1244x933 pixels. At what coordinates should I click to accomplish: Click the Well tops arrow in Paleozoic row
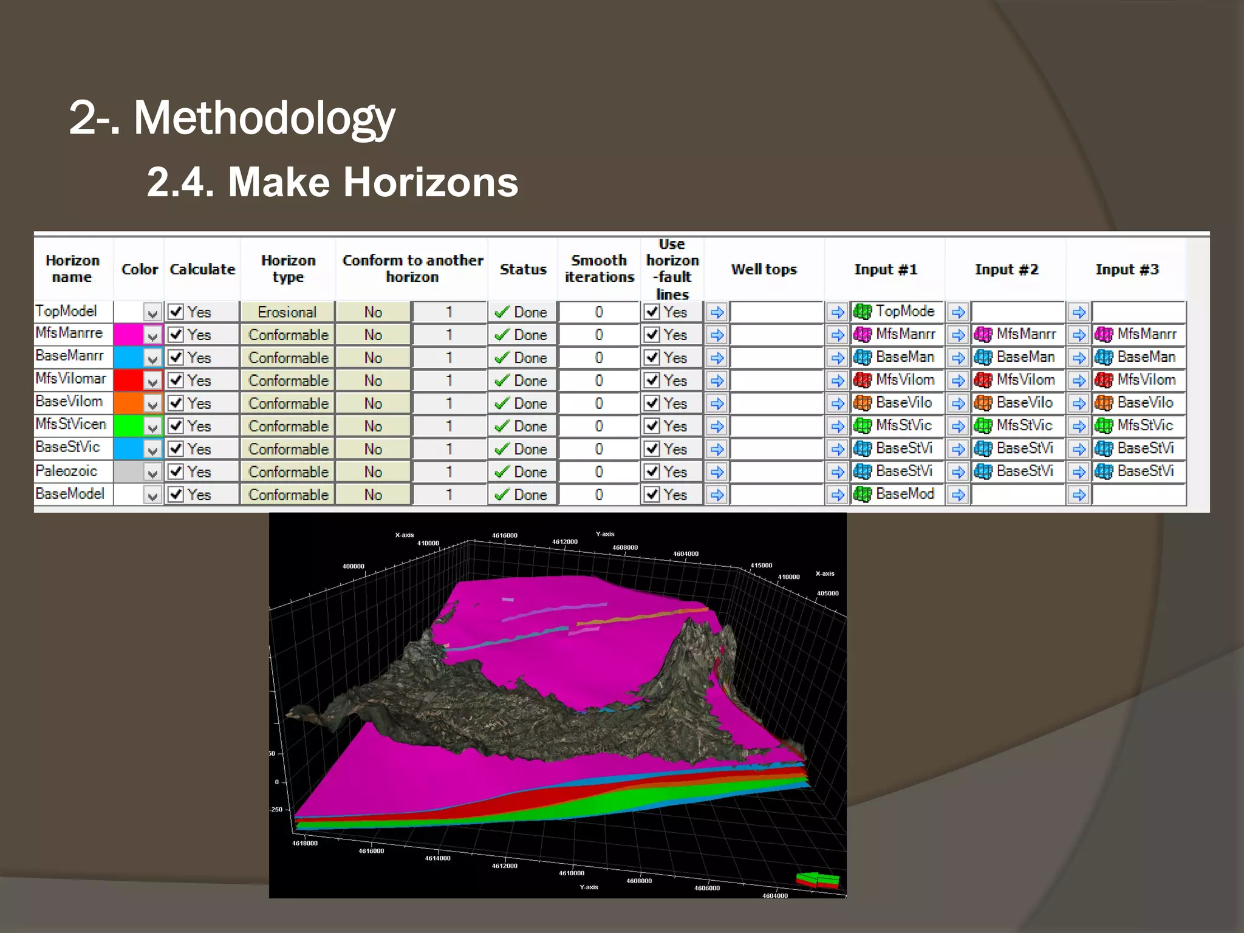[717, 472]
